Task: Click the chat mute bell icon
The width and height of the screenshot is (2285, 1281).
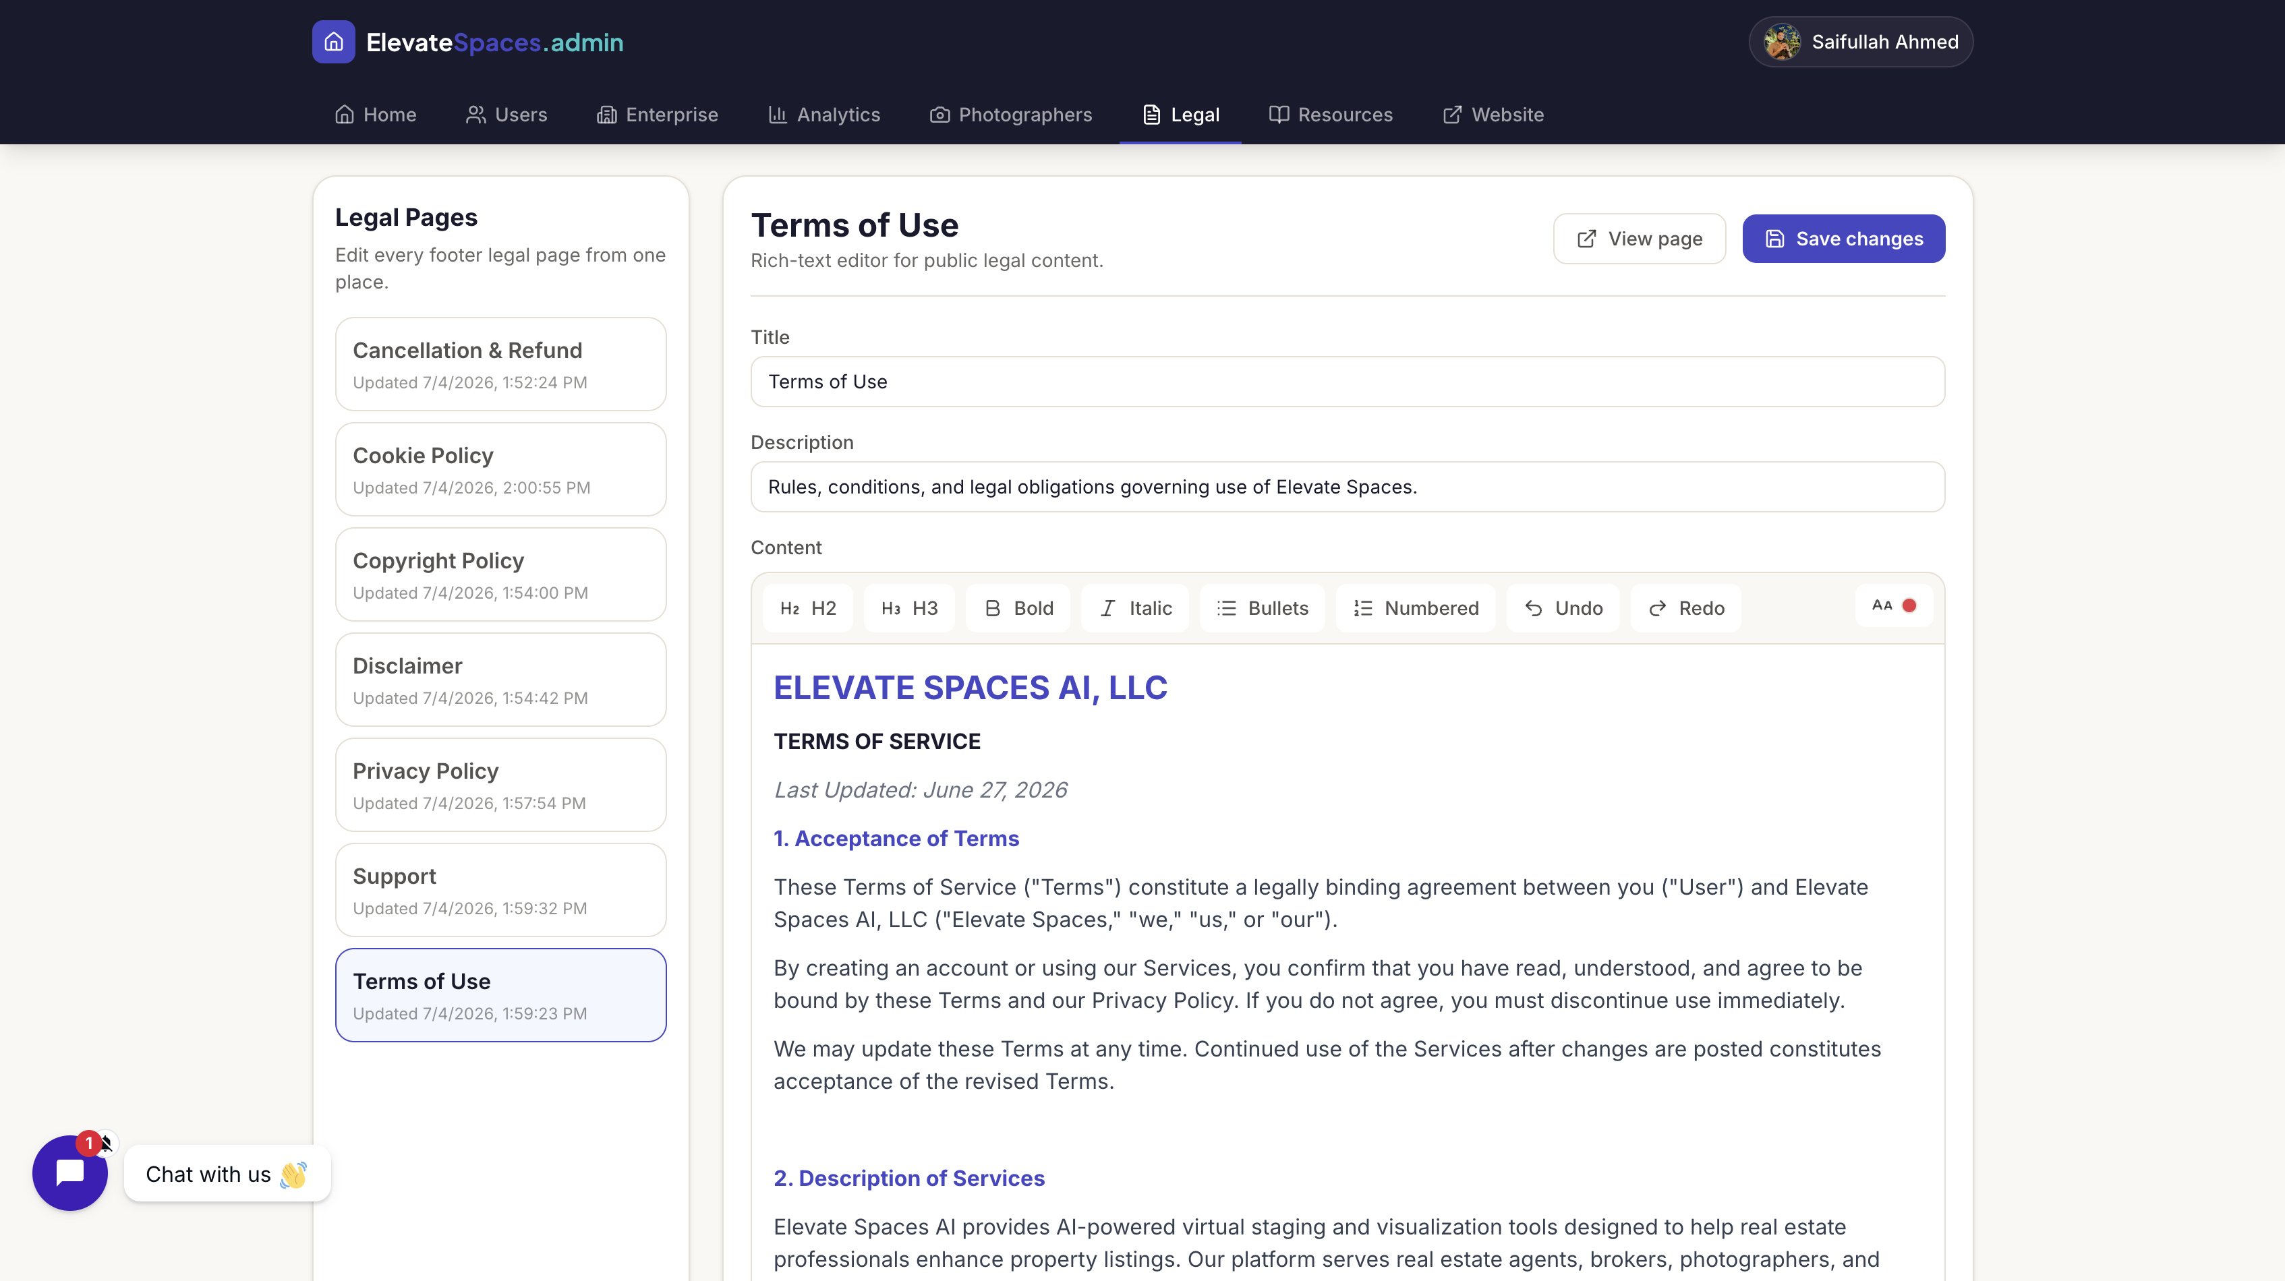Action: click(x=107, y=1143)
